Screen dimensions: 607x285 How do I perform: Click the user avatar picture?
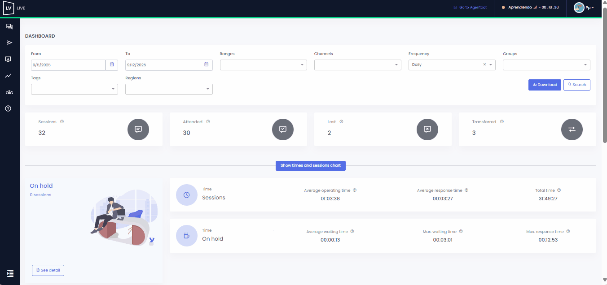[x=579, y=8]
